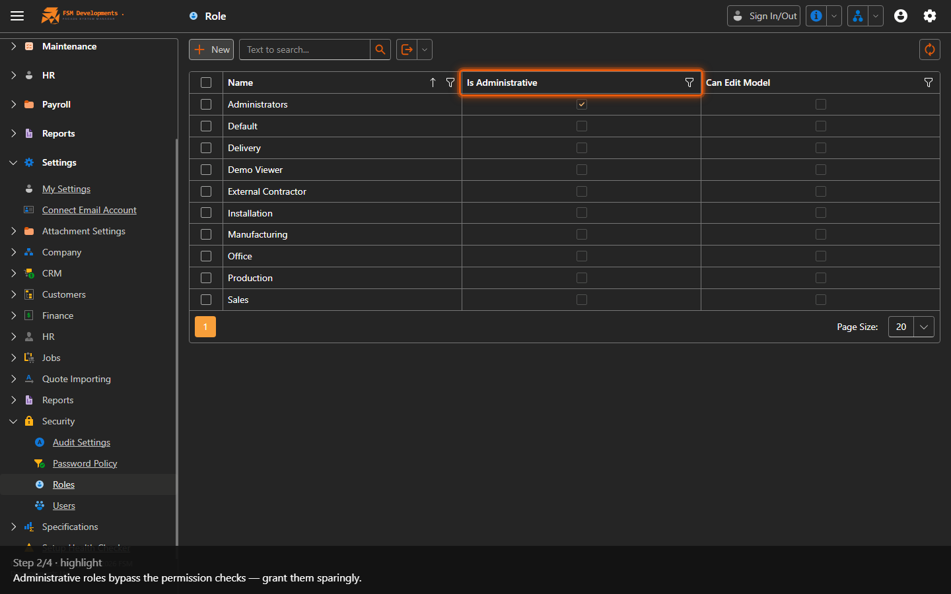Click the New role button
The height and width of the screenshot is (594, 951).
click(x=211, y=49)
